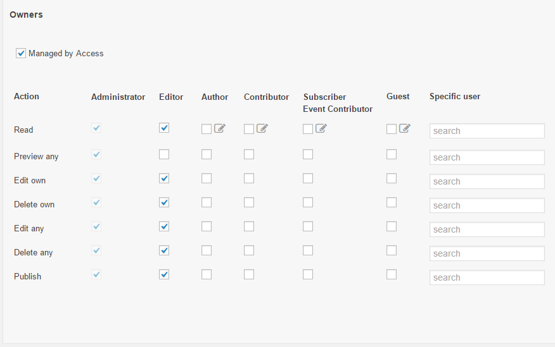Uncheck Delete any for the Editor

click(x=164, y=250)
